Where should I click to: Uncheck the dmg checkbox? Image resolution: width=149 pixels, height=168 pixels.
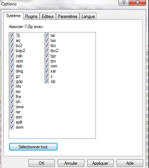pos(12,71)
